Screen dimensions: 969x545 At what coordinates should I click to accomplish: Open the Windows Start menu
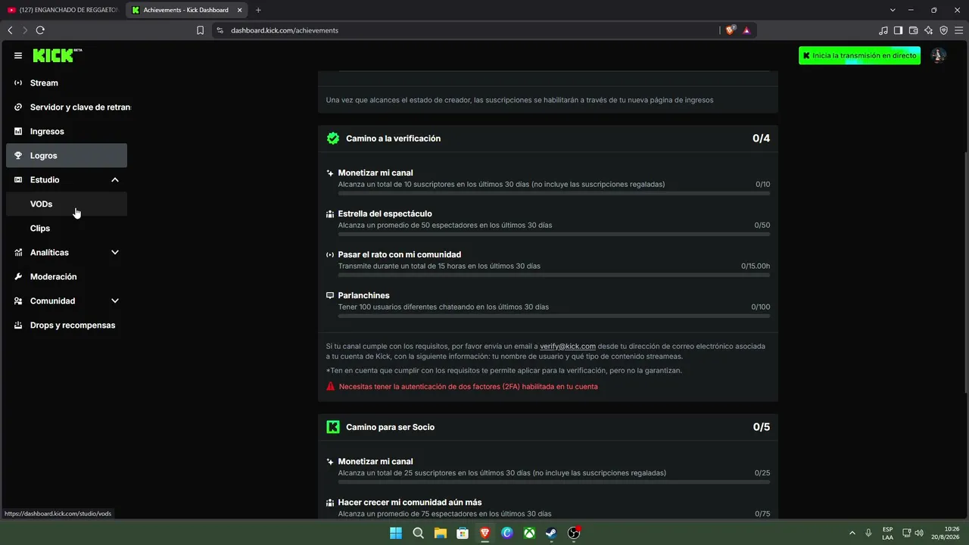point(396,533)
